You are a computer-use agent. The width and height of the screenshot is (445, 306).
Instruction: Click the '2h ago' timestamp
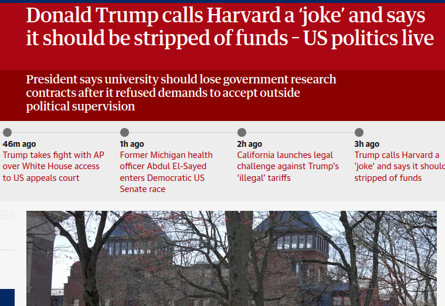tap(249, 144)
